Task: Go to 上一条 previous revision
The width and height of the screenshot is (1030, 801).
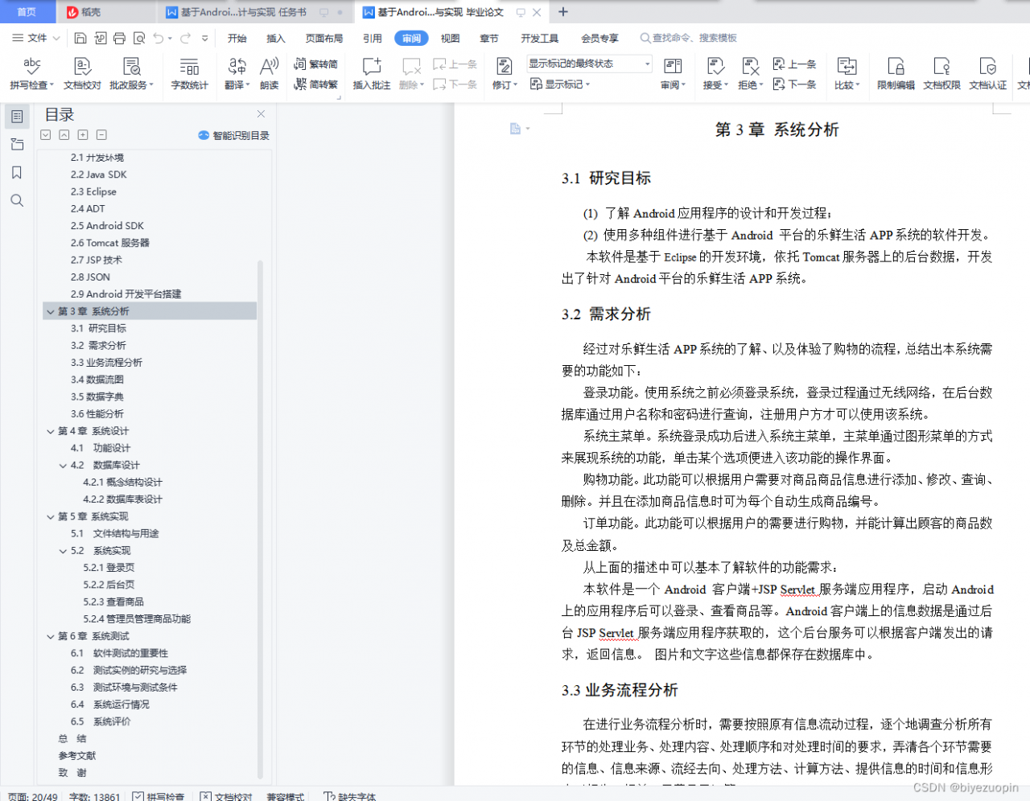Action: [794, 64]
